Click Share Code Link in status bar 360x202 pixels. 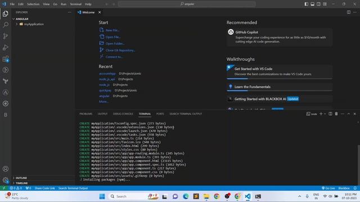tap(45, 188)
